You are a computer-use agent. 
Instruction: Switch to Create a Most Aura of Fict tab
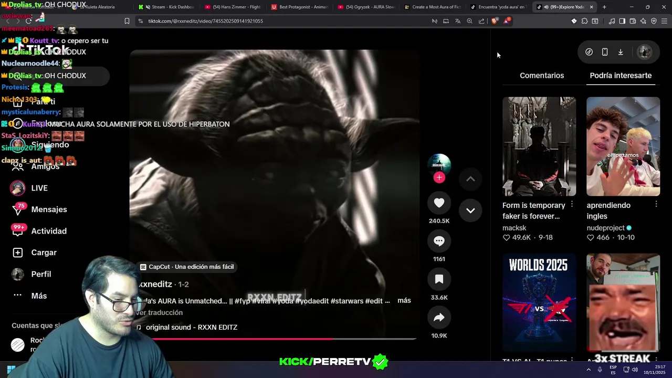tap(433, 7)
